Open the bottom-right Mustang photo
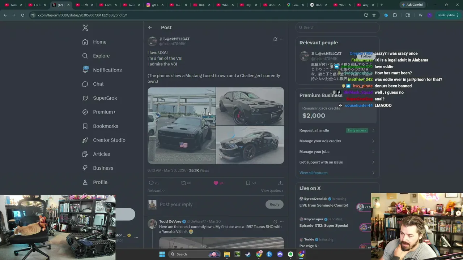463x260 pixels. pos(250,145)
